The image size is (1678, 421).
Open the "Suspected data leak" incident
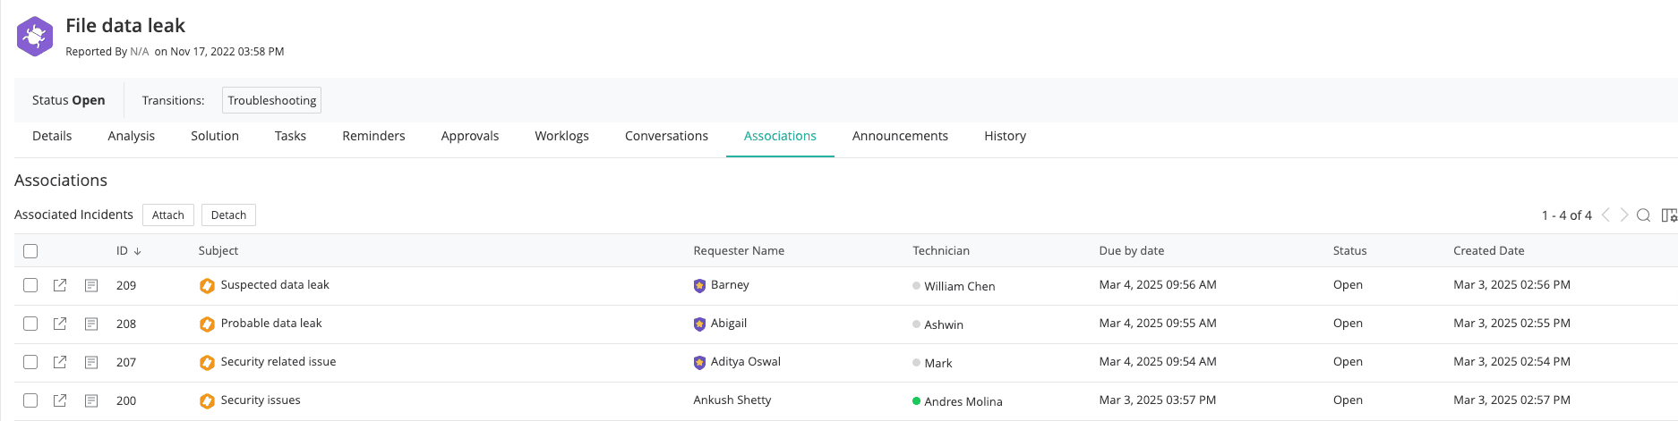pyautogui.click(x=275, y=285)
